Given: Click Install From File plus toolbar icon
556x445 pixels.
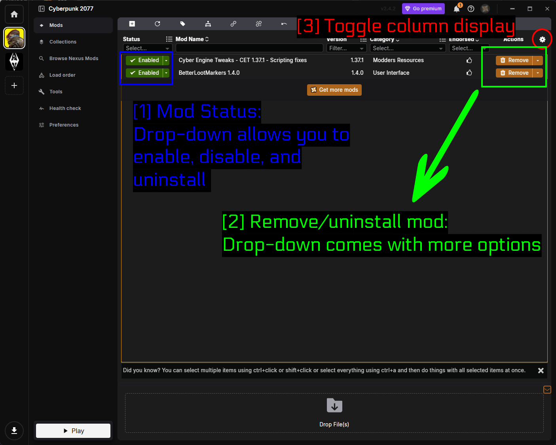Looking at the screenshot, I should pyautogui.click(x=132, y=24).
